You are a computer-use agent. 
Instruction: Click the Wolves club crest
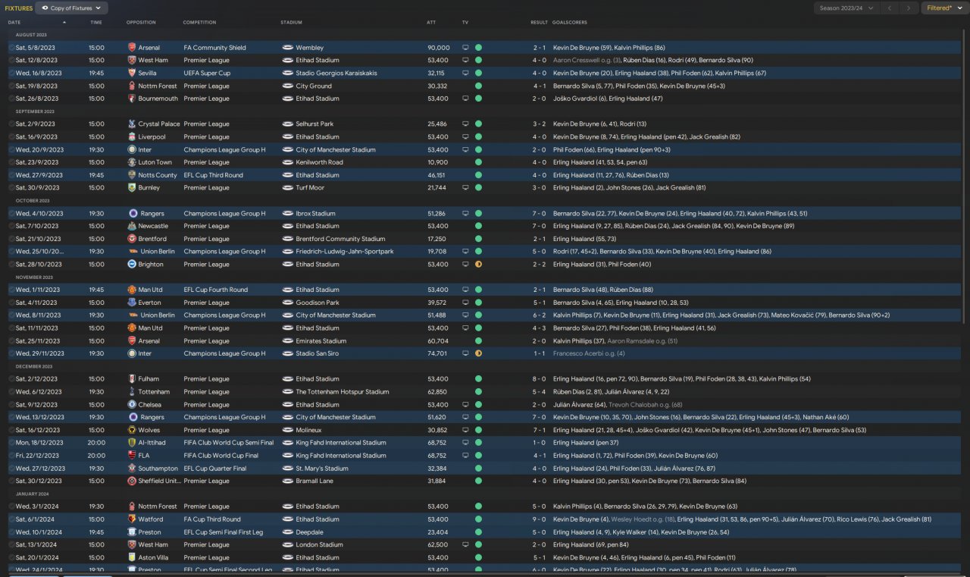point(133,430)
